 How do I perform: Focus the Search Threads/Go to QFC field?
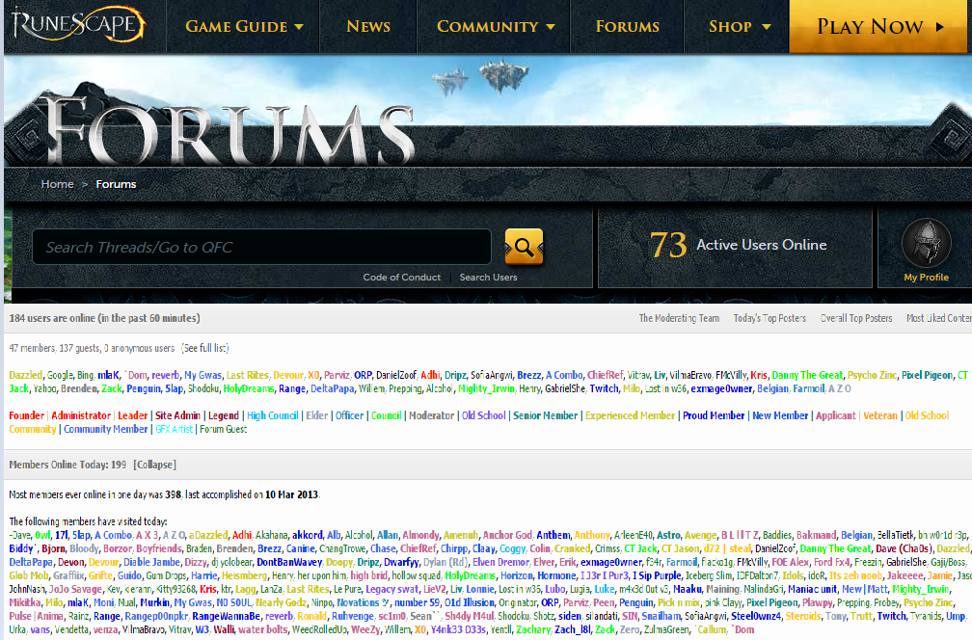click(x=261, y=247)
